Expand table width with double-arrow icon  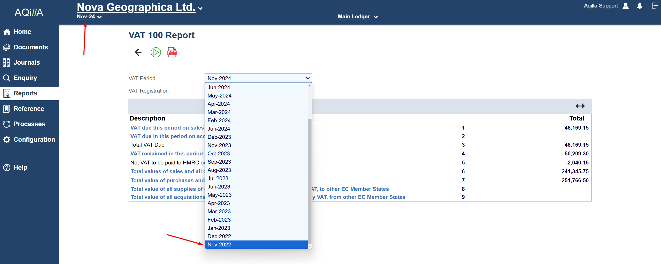coord(580,106)
